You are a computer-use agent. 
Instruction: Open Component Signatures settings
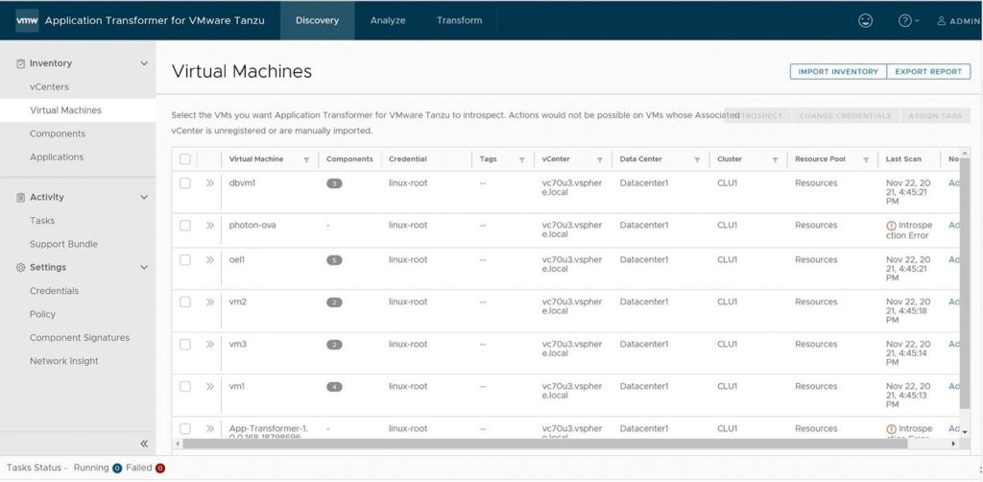(78, 337)
